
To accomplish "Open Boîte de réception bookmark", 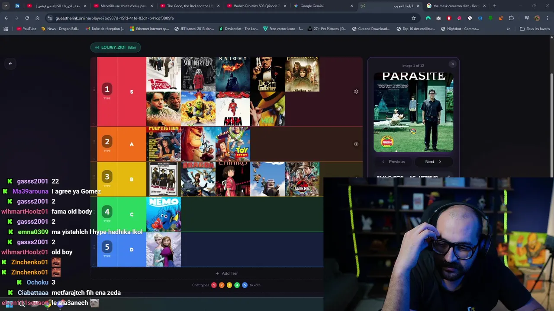I will pyautogui.click(x=105, y=29).
